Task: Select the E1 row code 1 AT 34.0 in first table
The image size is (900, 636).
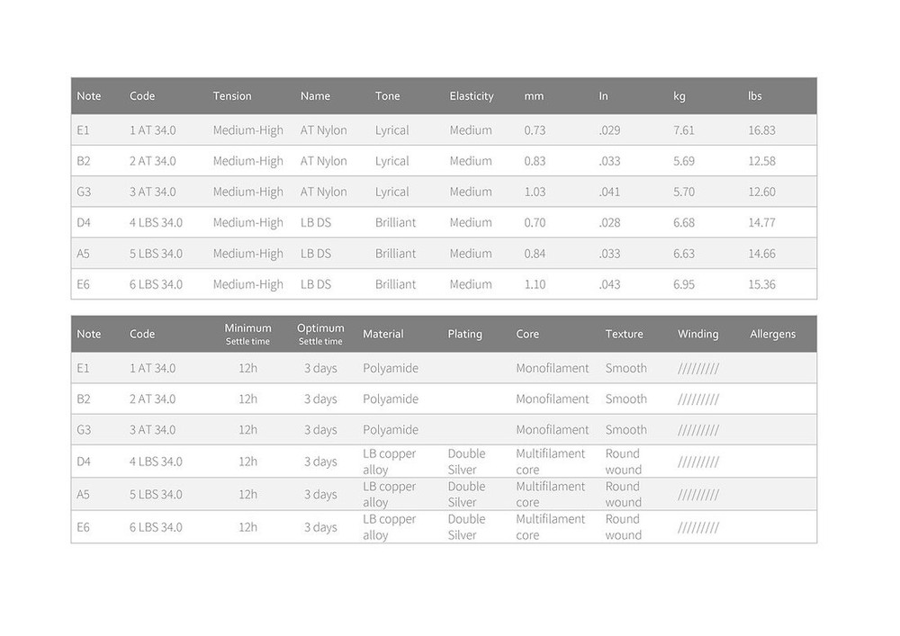Action: 152,130
